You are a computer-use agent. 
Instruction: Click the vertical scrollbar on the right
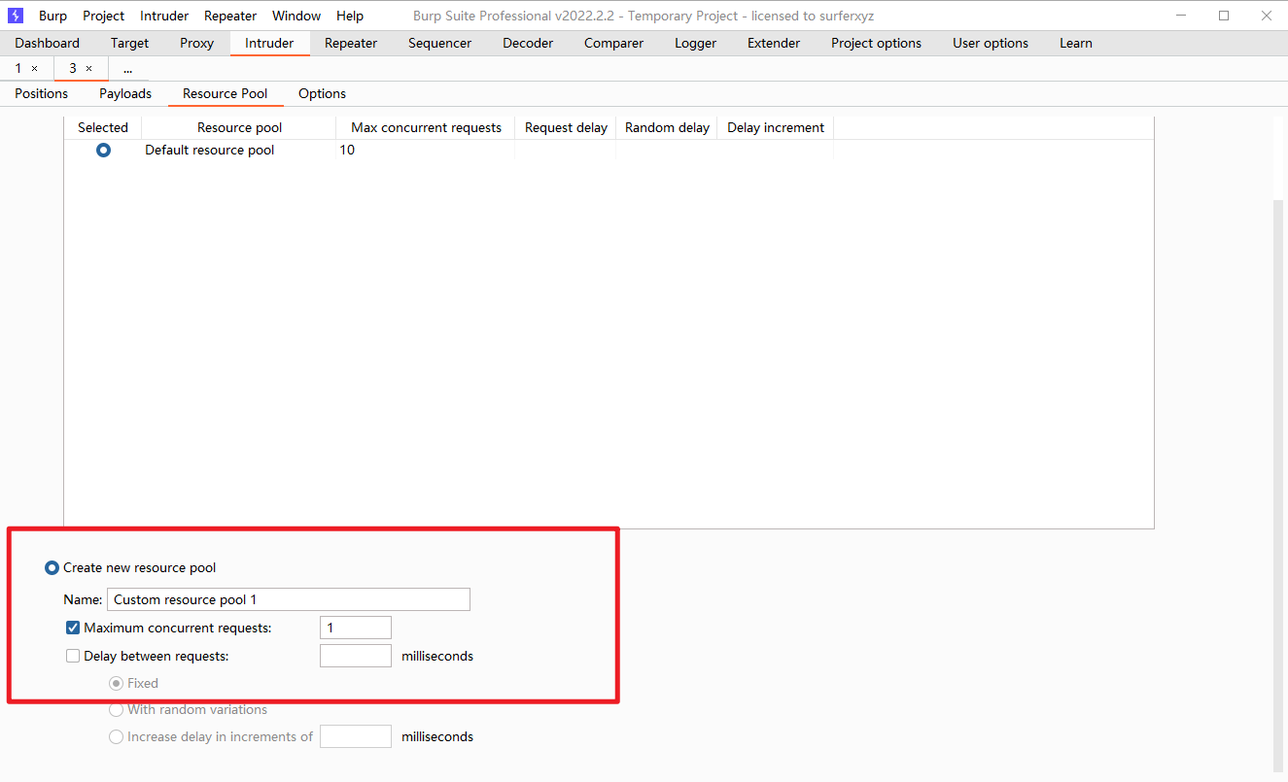point(1279,486)
